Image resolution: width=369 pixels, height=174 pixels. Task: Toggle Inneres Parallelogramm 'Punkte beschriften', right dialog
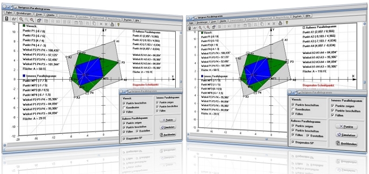click(333, 111)
